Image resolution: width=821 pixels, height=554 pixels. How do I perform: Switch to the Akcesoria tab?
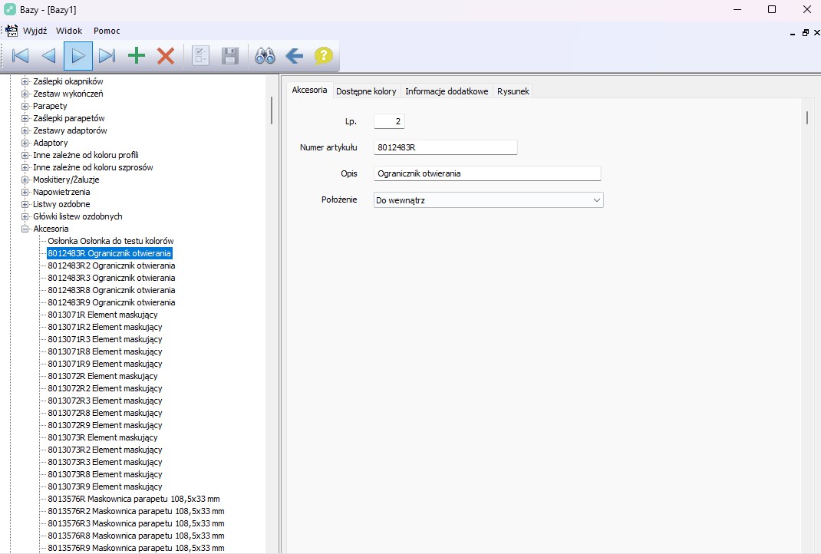309,90
